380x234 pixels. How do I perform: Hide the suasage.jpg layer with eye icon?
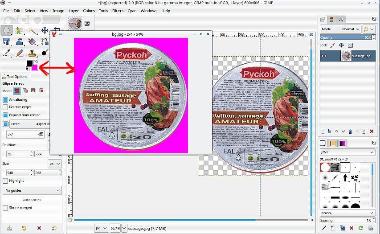[324, 56]
